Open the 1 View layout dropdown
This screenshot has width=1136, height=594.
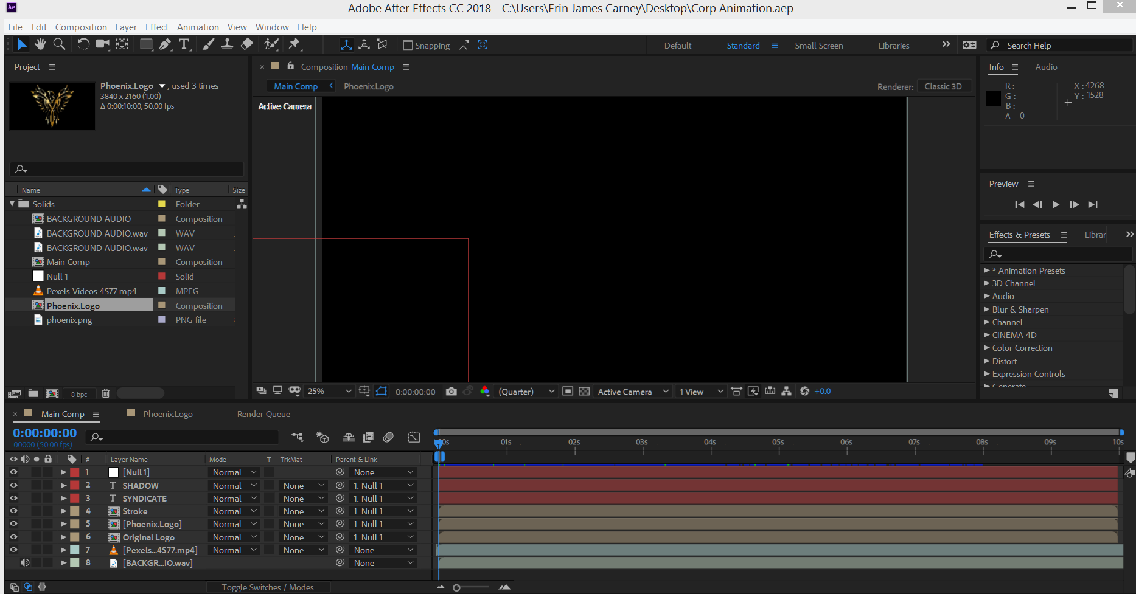pyautogui.click(x=701, y=392)
